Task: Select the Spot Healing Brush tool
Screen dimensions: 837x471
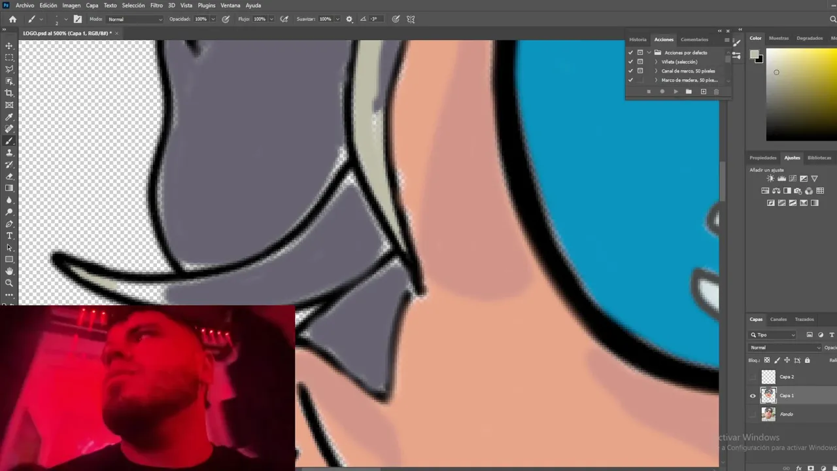Action: 9,129
